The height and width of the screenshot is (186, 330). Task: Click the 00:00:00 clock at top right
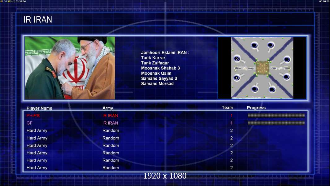coord(324,1)
